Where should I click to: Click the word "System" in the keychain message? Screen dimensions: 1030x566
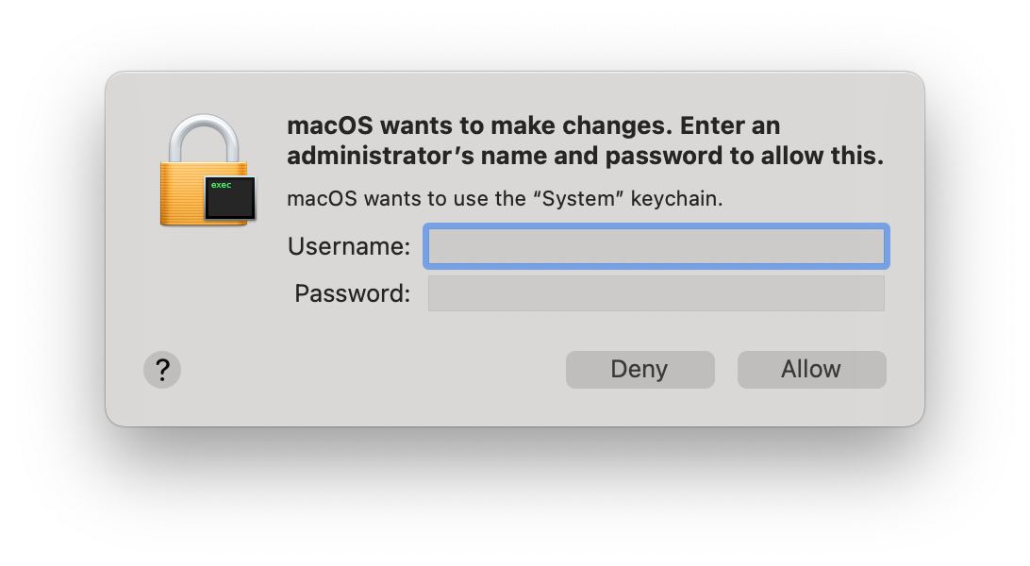(x=585, y=199)
